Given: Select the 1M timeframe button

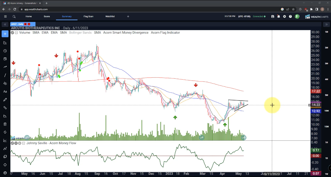Looking at the screenshot, I should click(326, 32).
